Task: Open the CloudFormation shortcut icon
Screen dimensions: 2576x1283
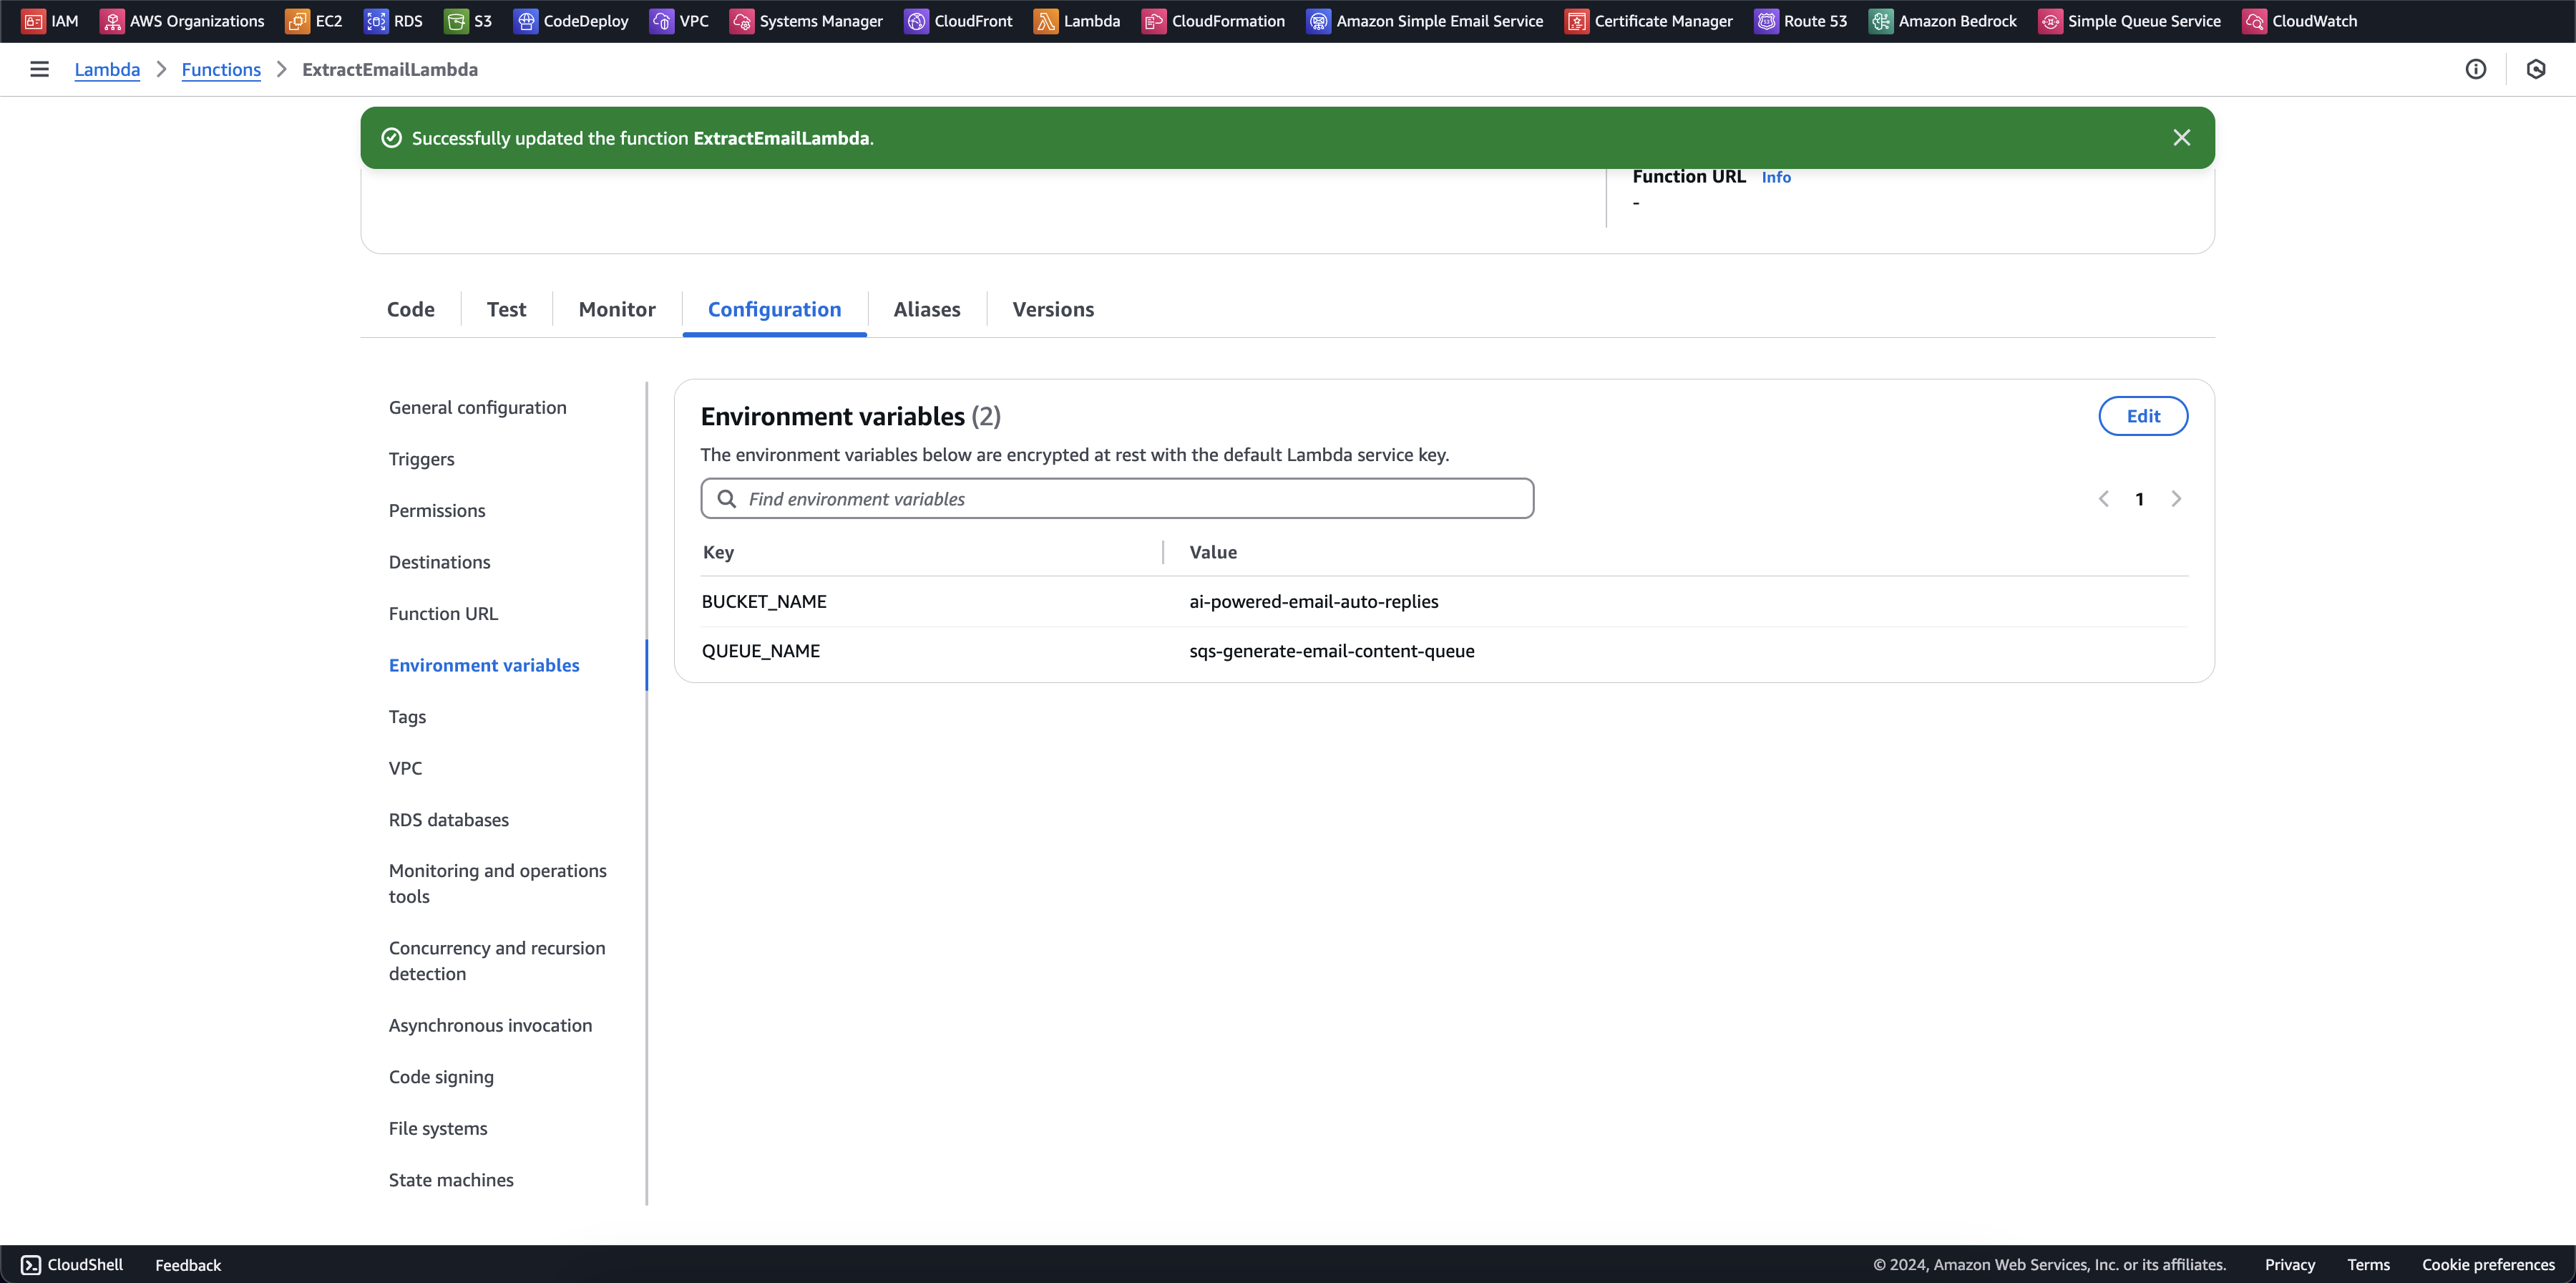Action: [x=1154, y=21]
